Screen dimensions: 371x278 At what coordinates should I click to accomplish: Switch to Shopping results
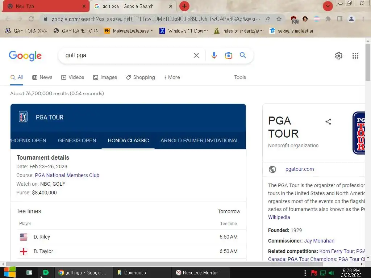[141, 77]
